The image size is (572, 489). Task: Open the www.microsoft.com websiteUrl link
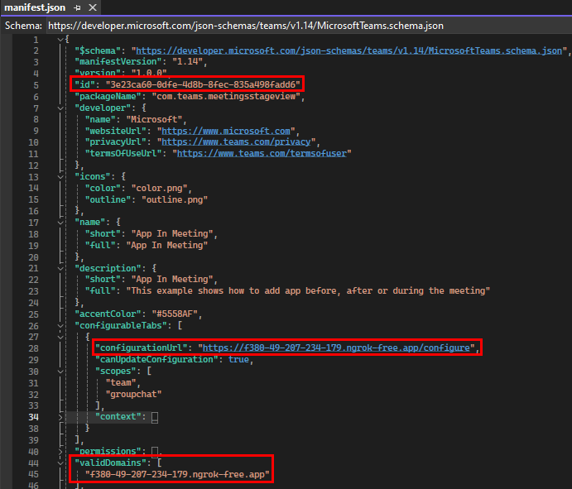pyautogui.click(x=226, y=131)
